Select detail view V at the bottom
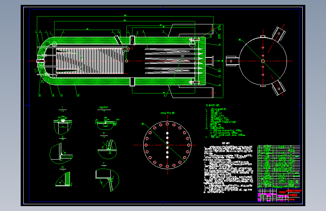 [x=107, y=180]
